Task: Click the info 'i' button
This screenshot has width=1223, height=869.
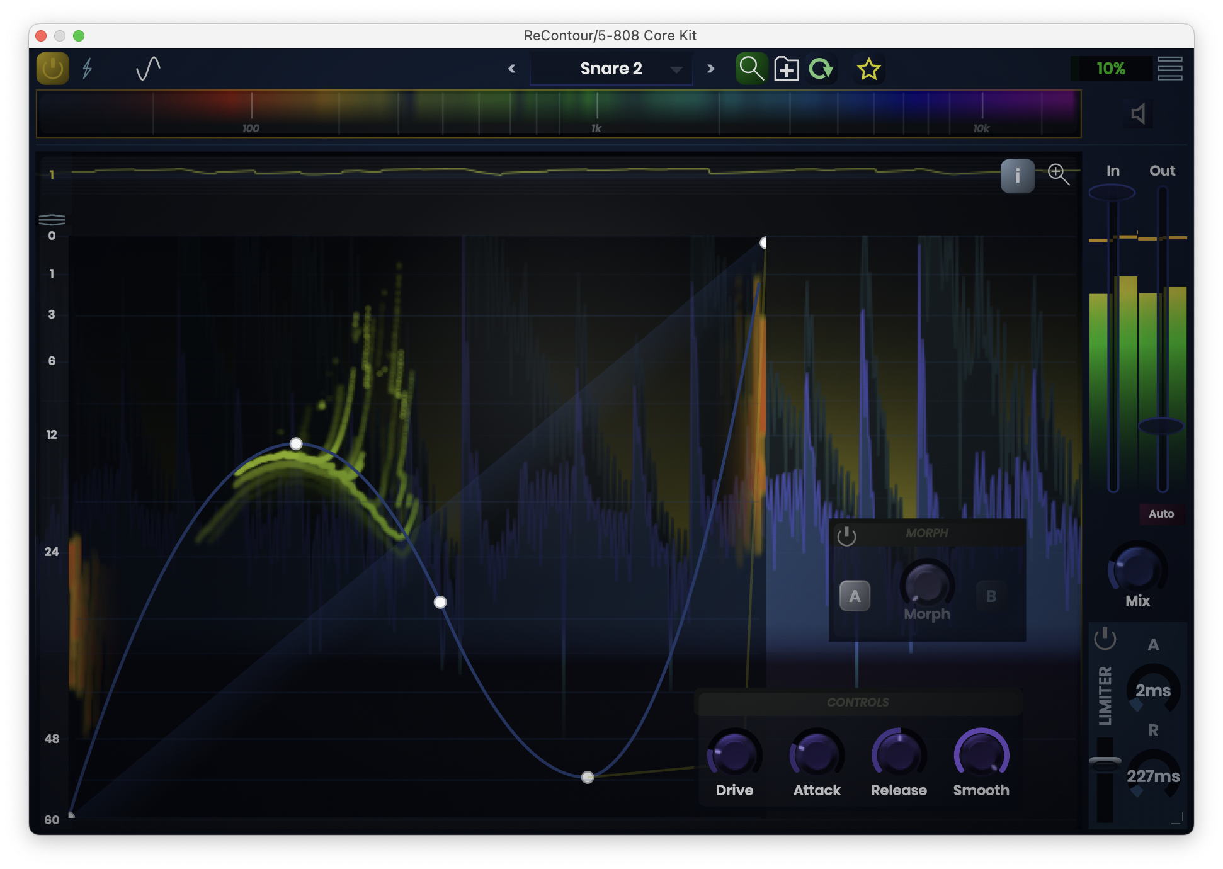Action: click(1017, 176)
